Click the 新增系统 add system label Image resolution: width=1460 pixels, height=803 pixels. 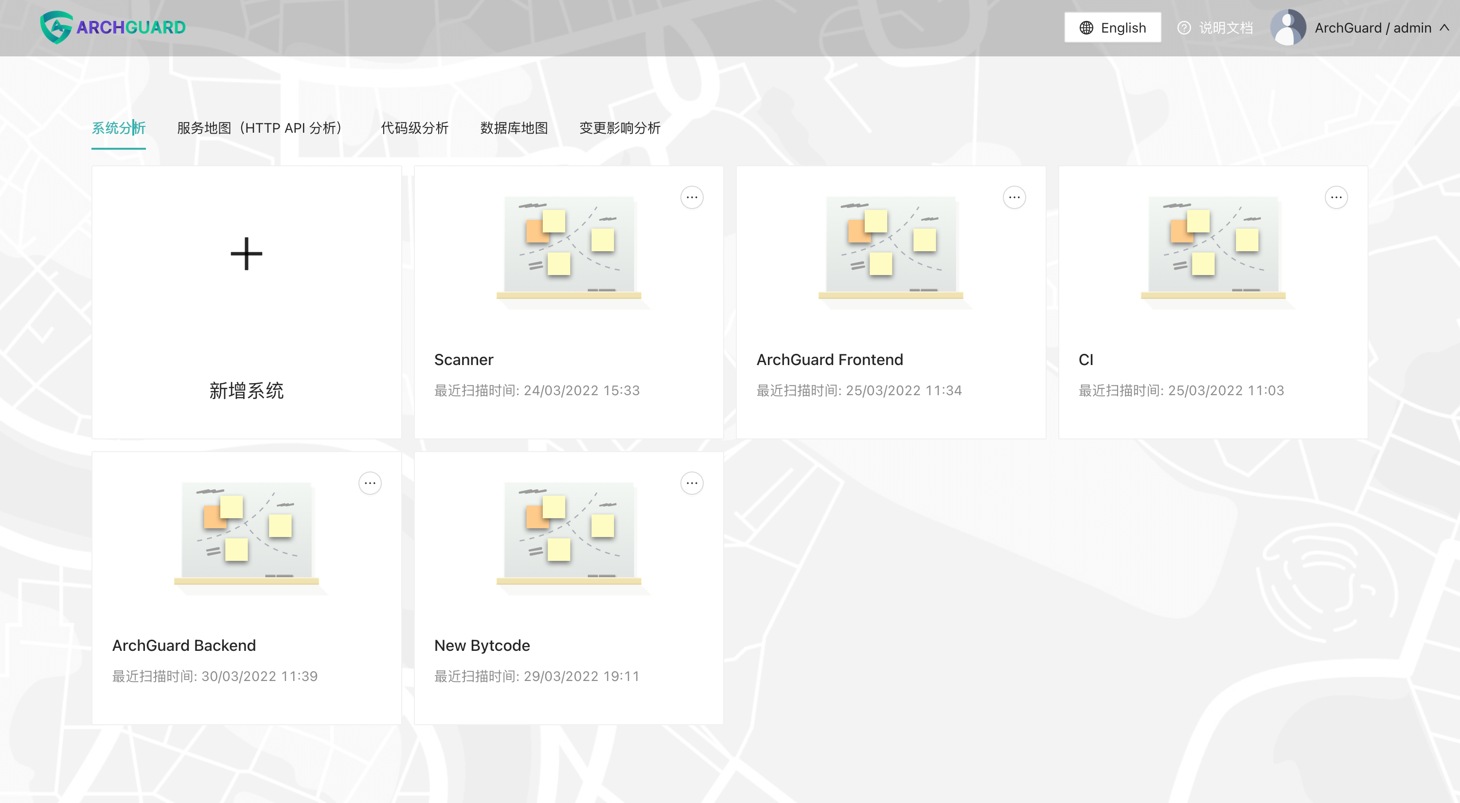[247, 391]
